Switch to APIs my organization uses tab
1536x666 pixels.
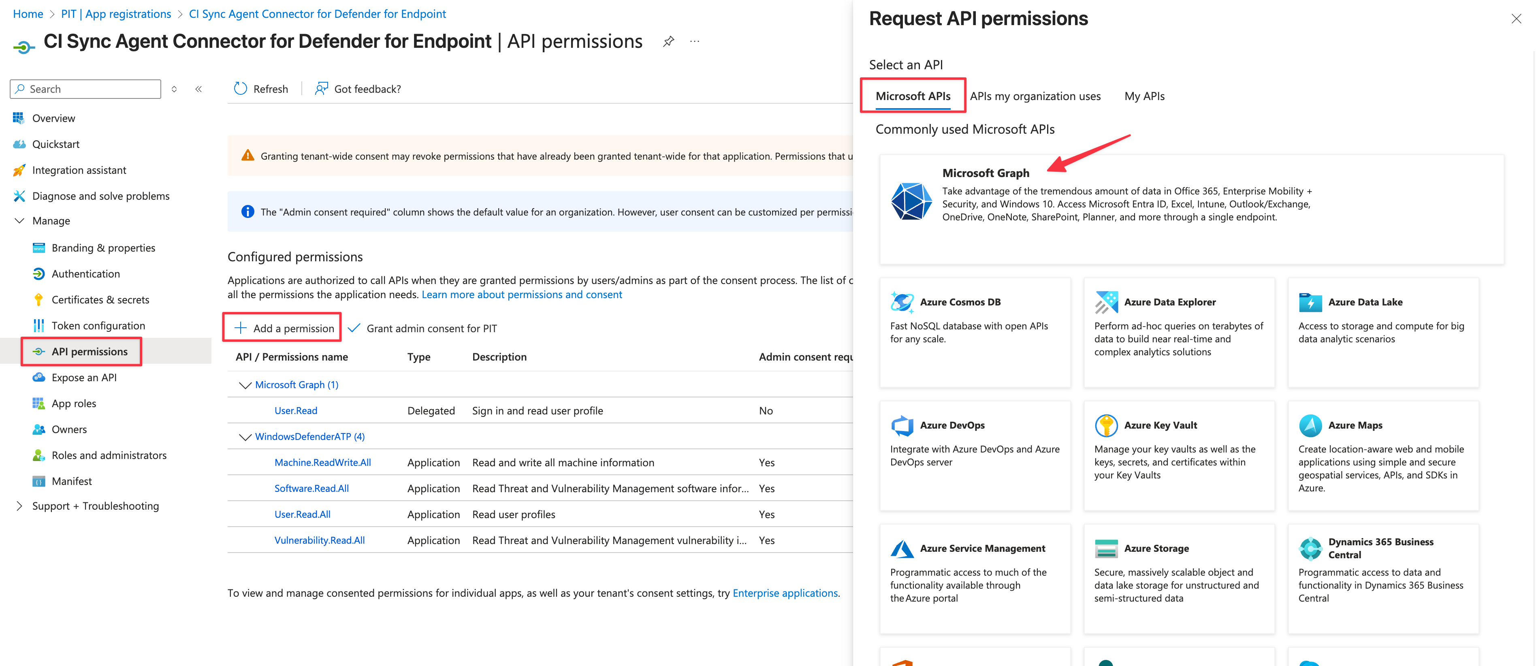1035,96
